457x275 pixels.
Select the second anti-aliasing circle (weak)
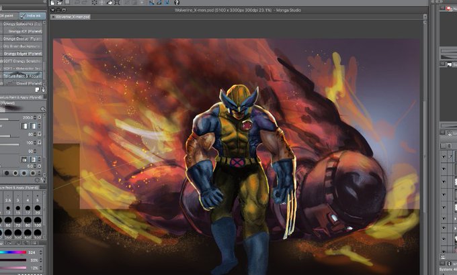[15, 174]
